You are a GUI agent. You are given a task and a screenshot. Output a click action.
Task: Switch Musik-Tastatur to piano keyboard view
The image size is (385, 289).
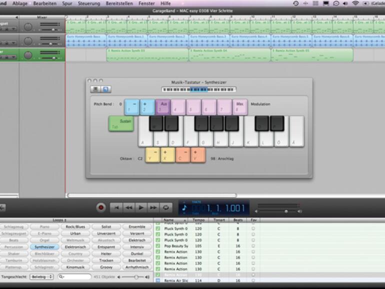[95, 89]
